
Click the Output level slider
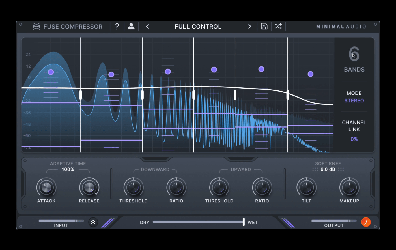tap(334, 221)
